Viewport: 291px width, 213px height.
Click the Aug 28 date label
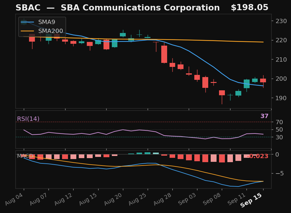[x=163, y=199]
